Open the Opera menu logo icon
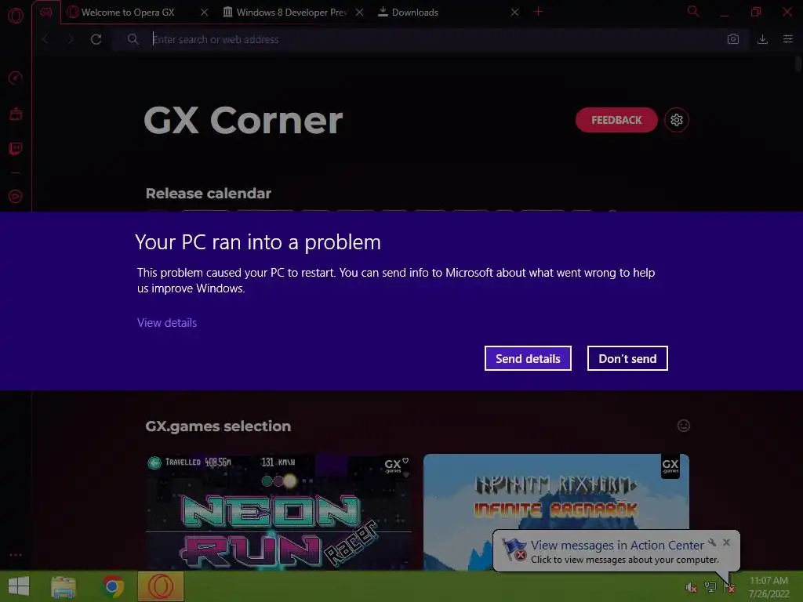The height and width of the screenshot is (602, 803). click(16, 16)
